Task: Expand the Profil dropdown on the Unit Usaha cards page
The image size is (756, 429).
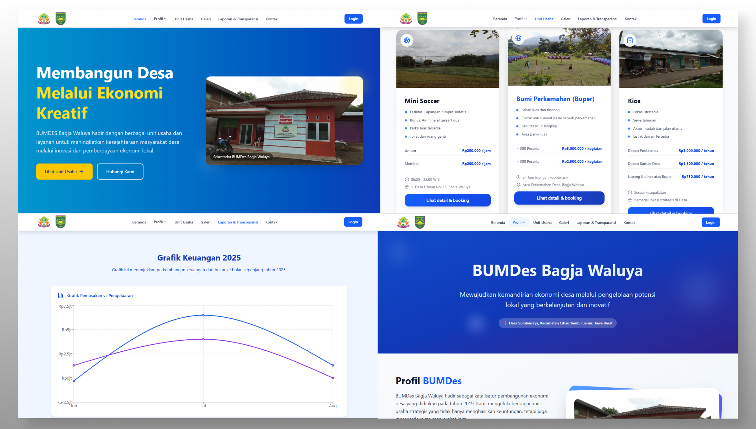Action: pos(521,19)
